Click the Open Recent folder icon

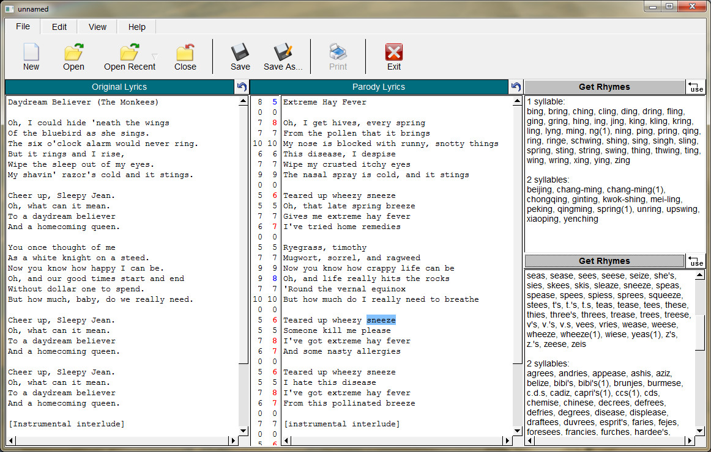pos(130,52)
